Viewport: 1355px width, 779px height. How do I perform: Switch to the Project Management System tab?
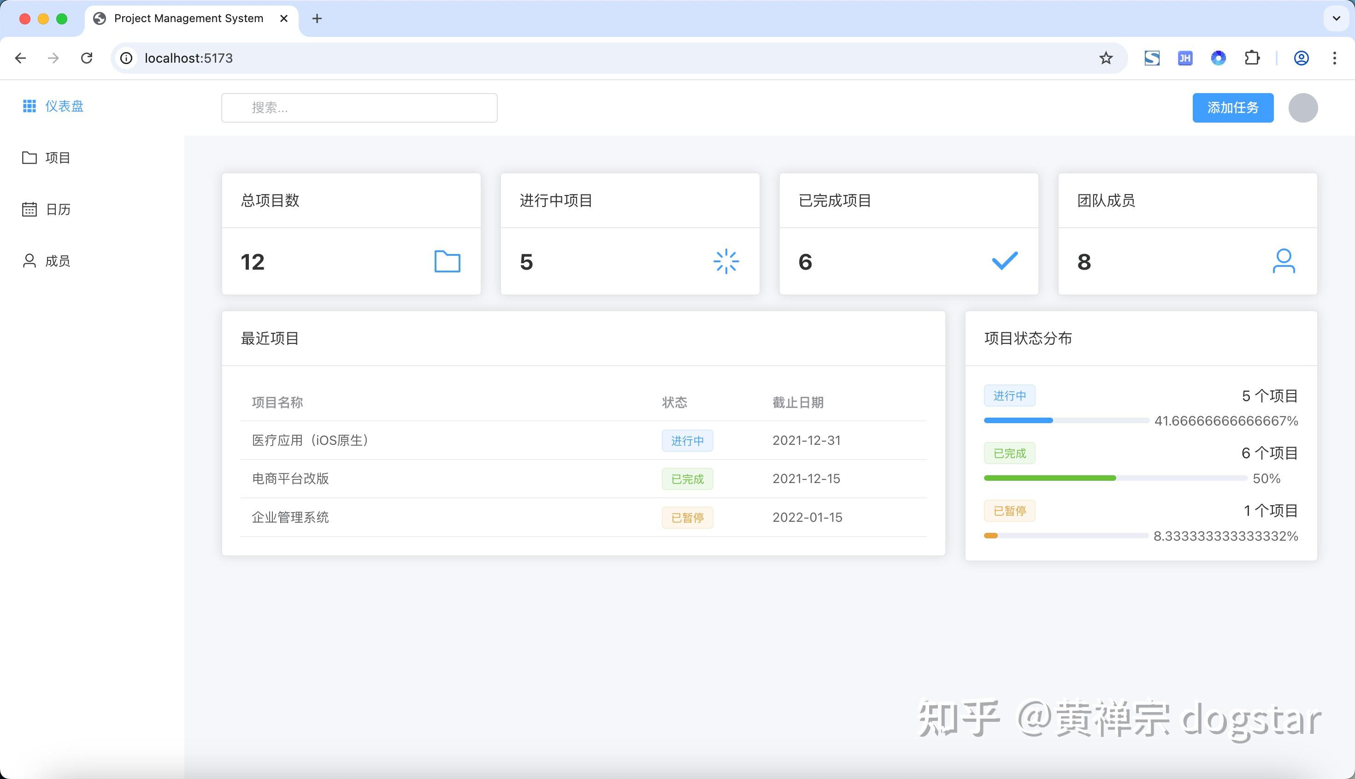pyautogui.click(x=189, y=18)
